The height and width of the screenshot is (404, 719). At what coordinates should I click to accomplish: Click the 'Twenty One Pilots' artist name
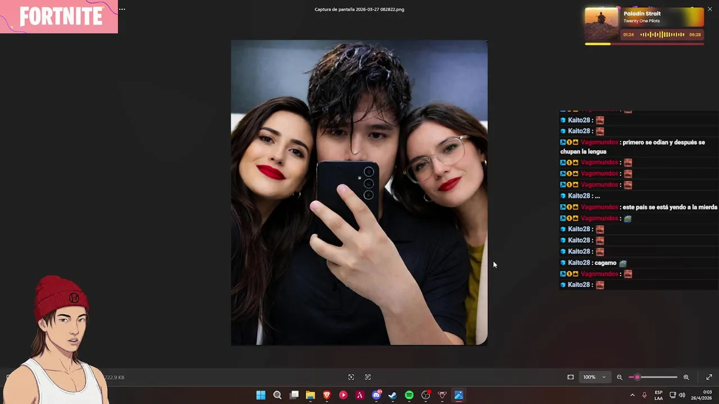pyautogui.click(x=641, y=21)
